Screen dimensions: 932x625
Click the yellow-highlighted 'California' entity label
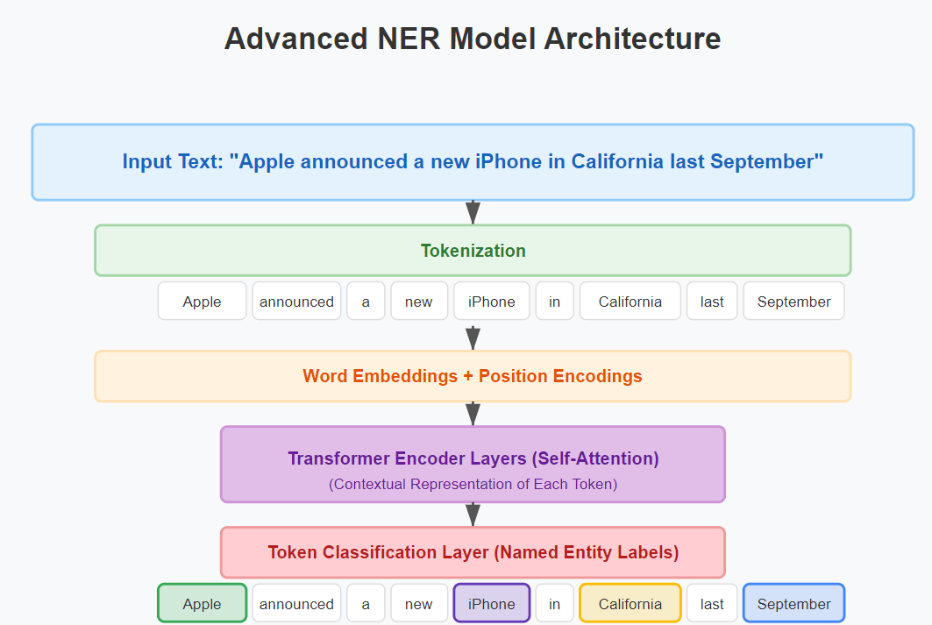point(630,603)
